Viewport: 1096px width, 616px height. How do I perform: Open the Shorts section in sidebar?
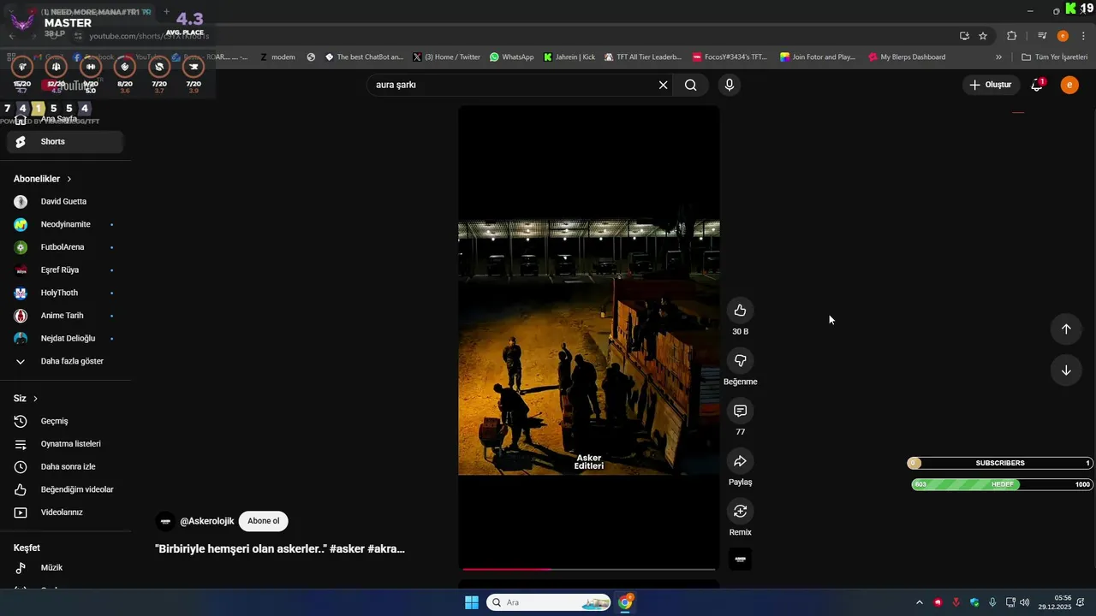point(65,142)
